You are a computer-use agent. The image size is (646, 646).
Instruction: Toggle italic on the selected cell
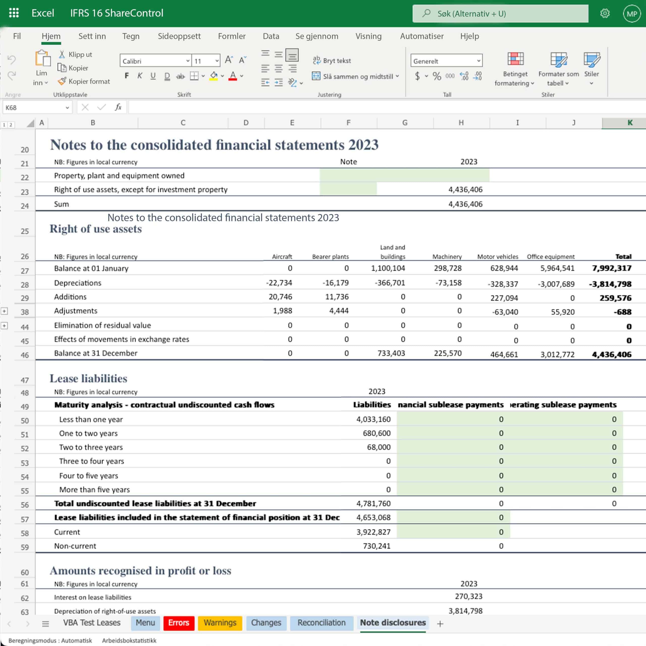pyautogui.click(x=140, y=76)
